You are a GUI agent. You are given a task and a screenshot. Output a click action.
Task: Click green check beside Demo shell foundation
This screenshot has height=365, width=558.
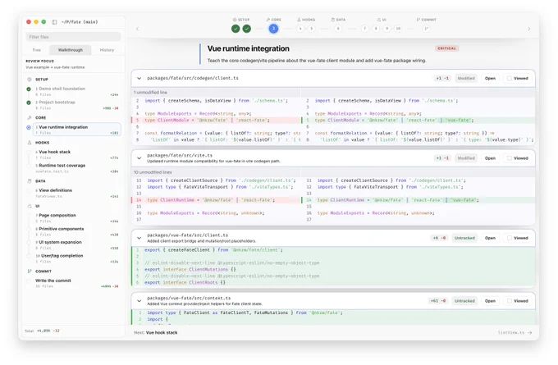tap(29, 89)
